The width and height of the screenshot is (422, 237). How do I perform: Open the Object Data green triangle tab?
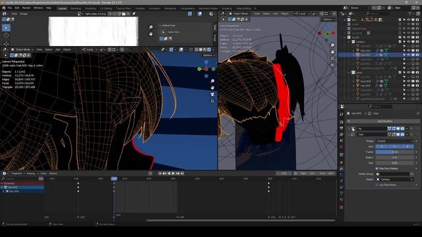[x=342, y=193]
